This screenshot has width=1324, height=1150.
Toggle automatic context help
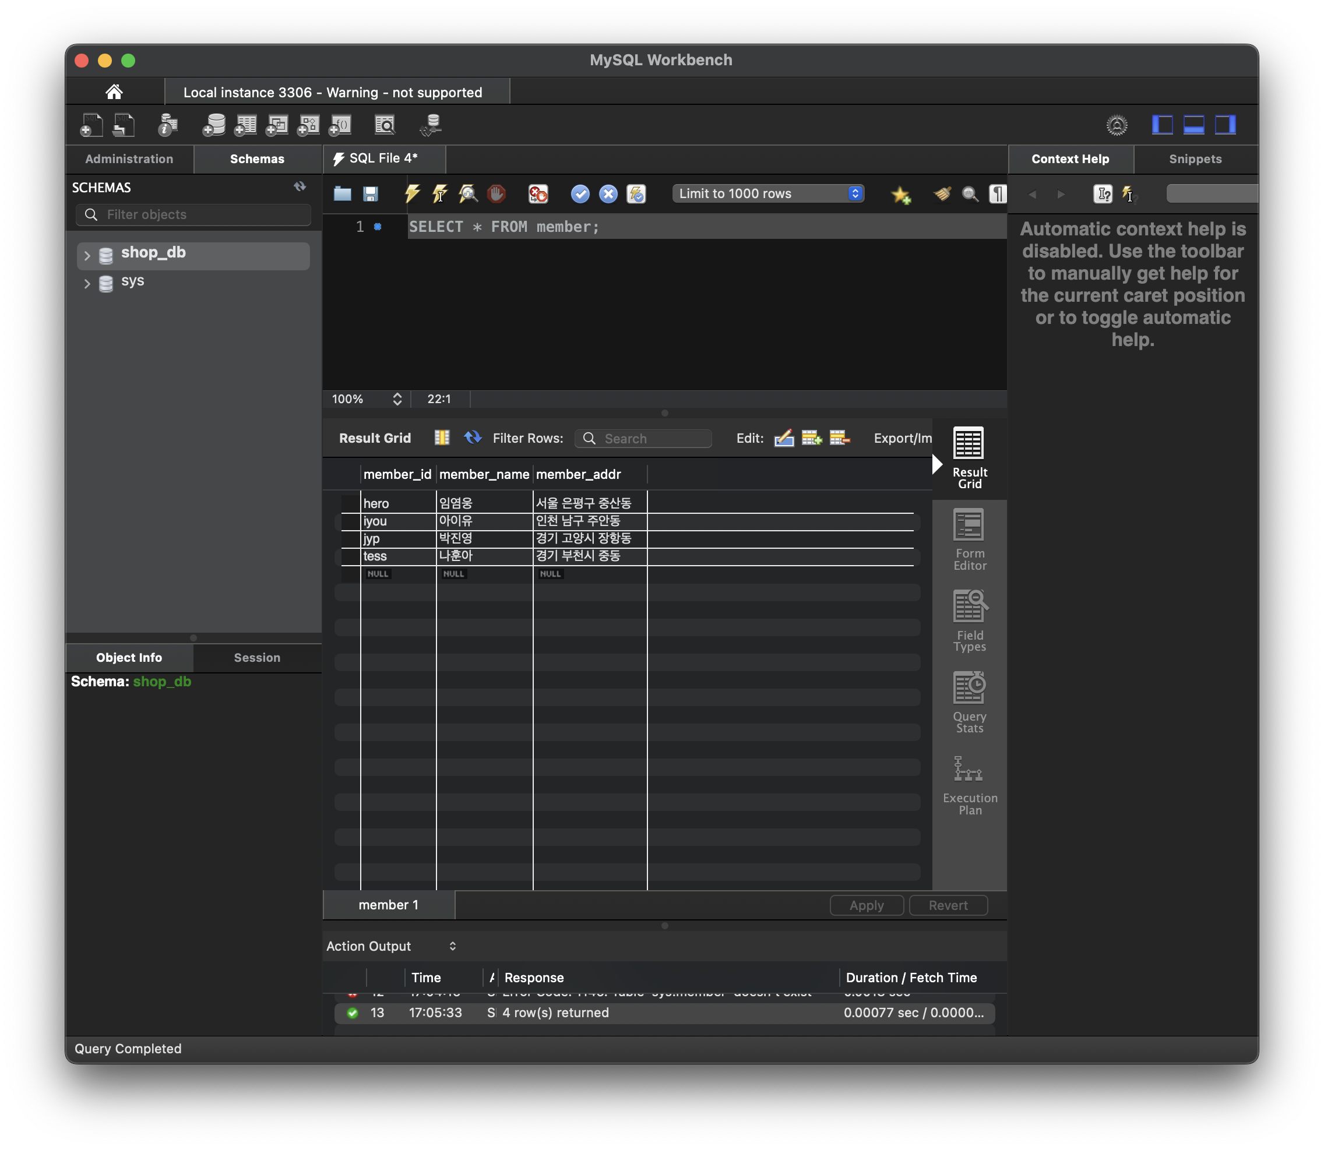click(1129, 194)
